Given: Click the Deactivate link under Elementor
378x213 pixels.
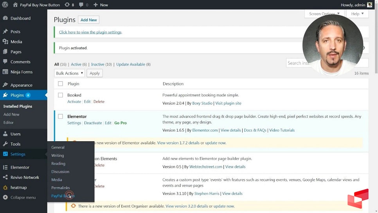Looking at the screenshot, I should tap(93, 123).
